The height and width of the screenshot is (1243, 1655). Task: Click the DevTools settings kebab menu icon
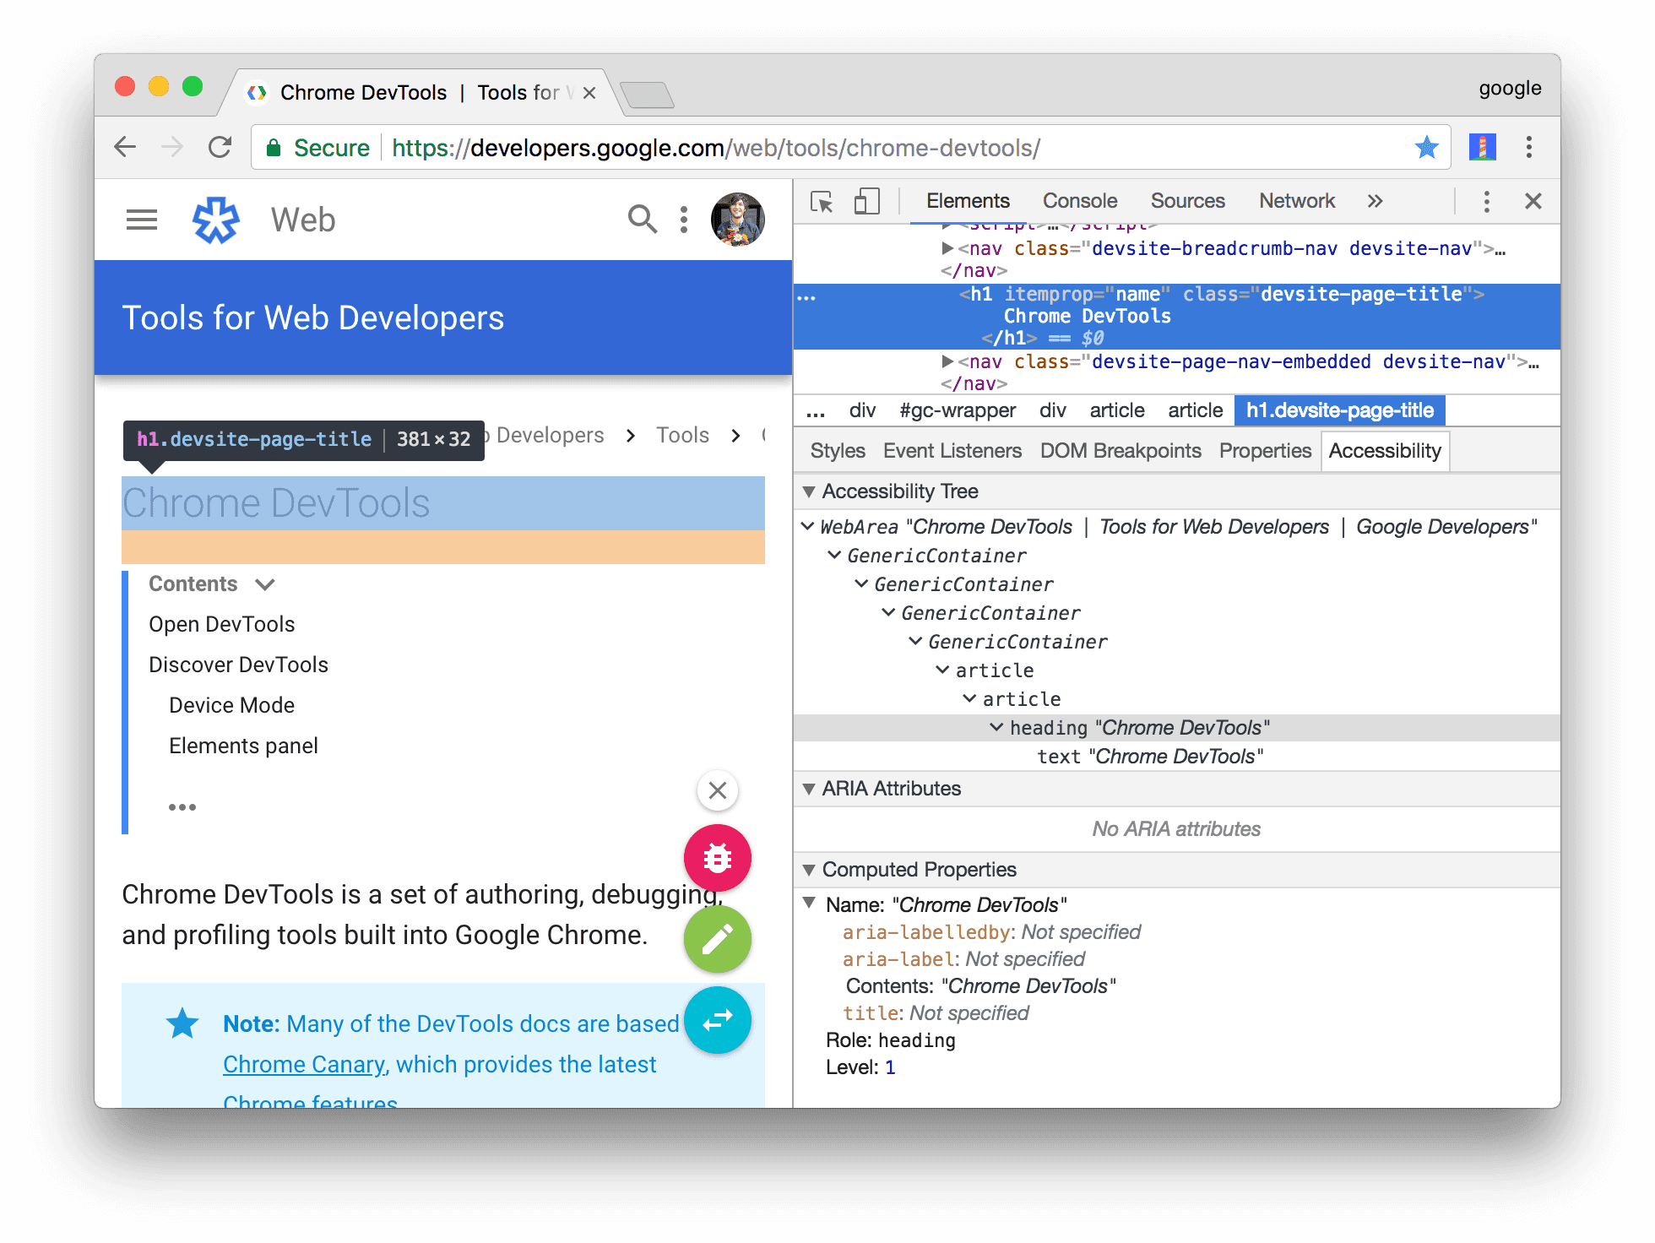[1487, 201]
